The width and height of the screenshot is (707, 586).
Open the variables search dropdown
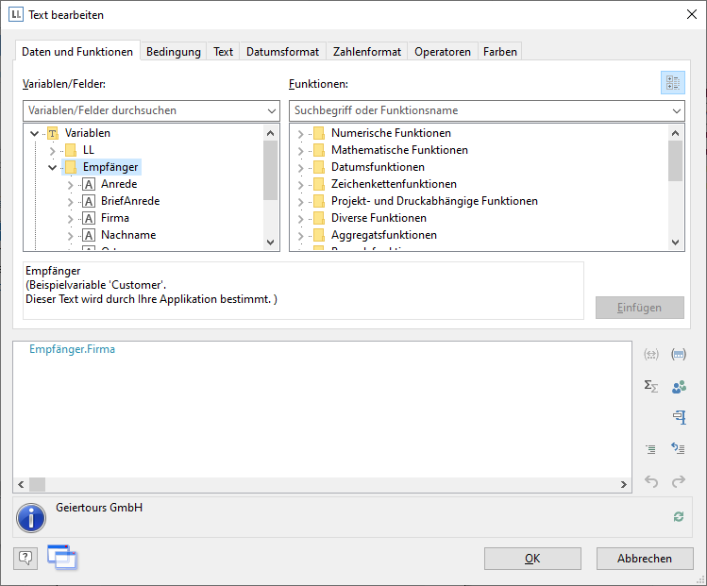coord(272,110)
